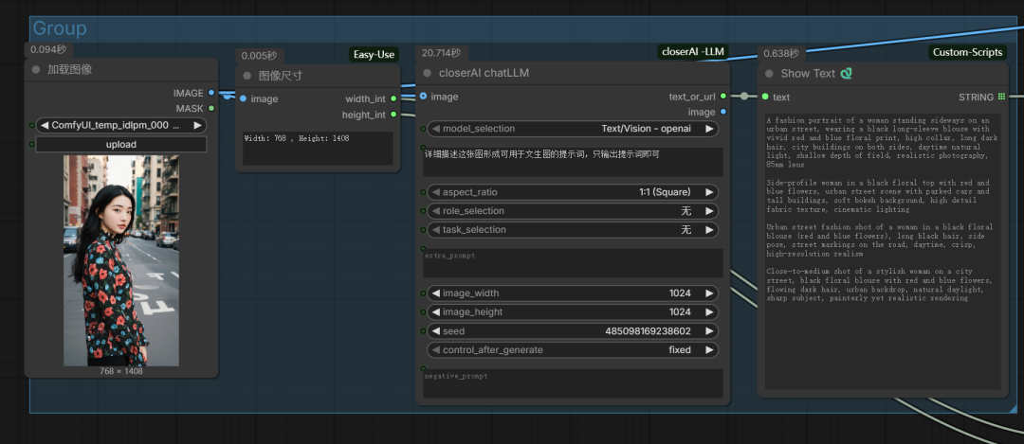This screenshot has width=1024, height=444.
Task: Open the ComfyUI_temp image file dropdown
Action: pyautogui.click(x=120, y=125)
